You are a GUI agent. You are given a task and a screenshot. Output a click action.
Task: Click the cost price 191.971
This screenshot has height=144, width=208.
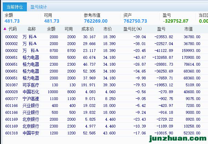(89, 85)
